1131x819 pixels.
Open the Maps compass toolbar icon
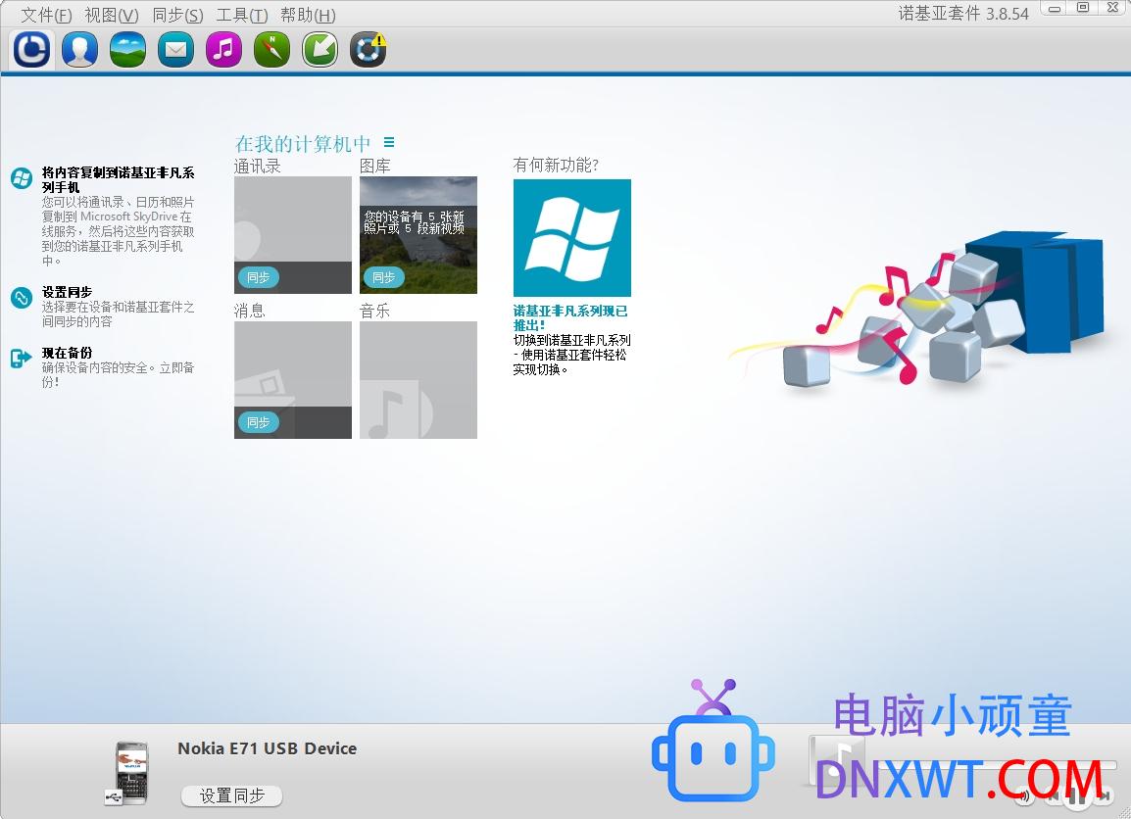(x=271, y=49)
